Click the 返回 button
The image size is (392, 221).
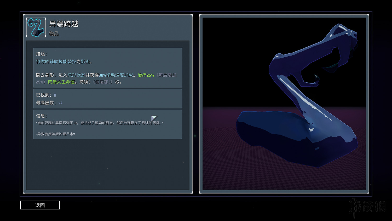(x=40, y=205)
